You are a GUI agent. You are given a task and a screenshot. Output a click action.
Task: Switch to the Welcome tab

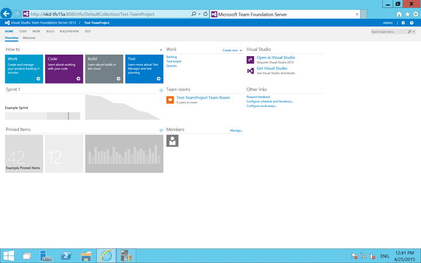(29, 38)
